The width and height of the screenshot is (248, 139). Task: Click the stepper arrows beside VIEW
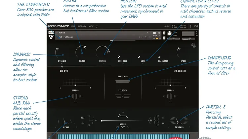[97, 26]
